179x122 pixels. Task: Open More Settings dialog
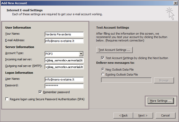[161, 101]
